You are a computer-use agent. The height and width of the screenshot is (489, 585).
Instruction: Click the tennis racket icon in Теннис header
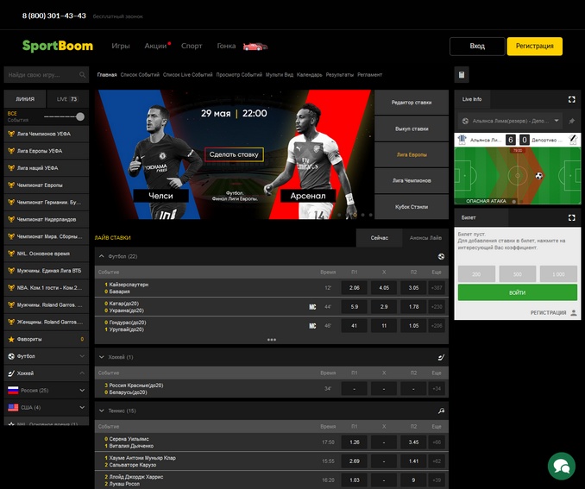(441, 411)
